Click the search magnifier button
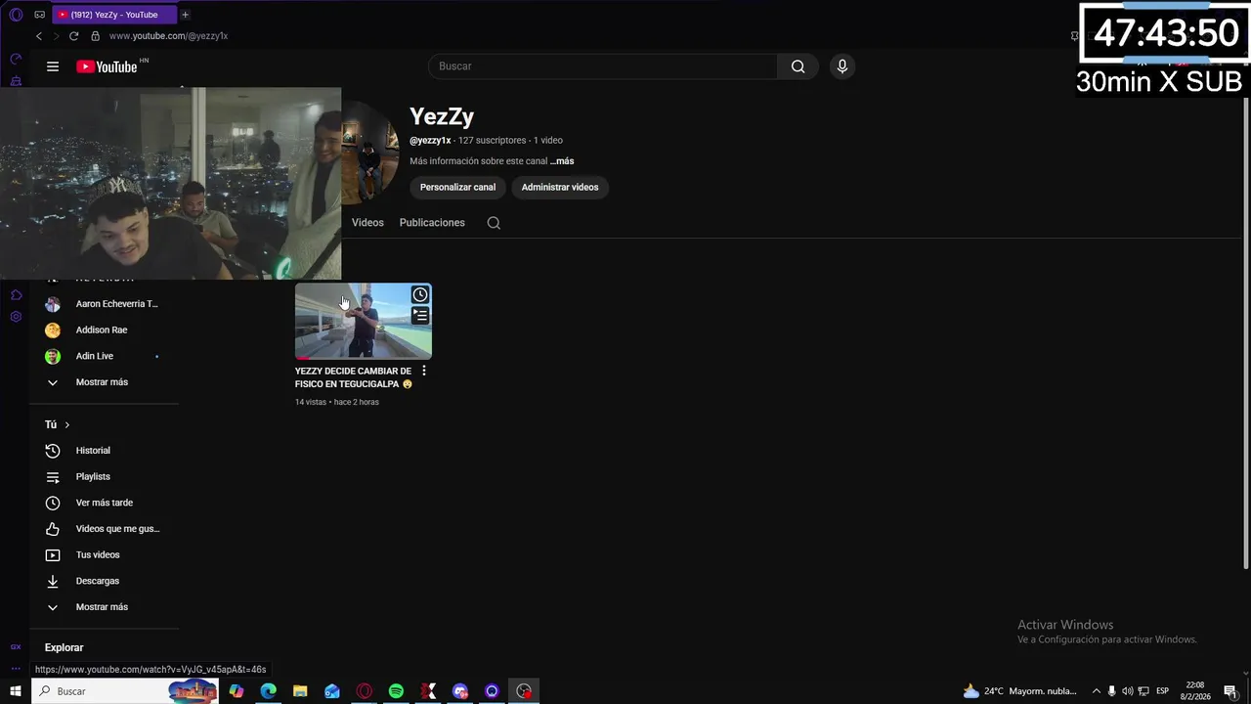 [798, 66]
